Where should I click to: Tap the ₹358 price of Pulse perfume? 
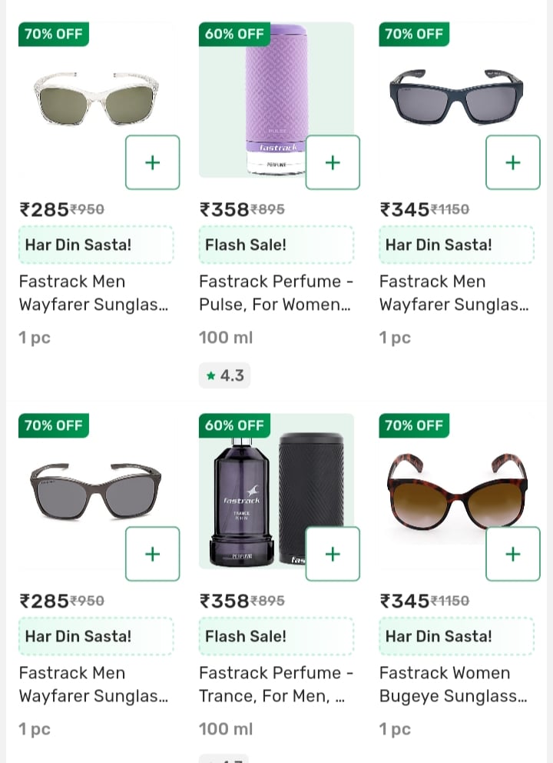pyautogui.click(x=224, y=209)
